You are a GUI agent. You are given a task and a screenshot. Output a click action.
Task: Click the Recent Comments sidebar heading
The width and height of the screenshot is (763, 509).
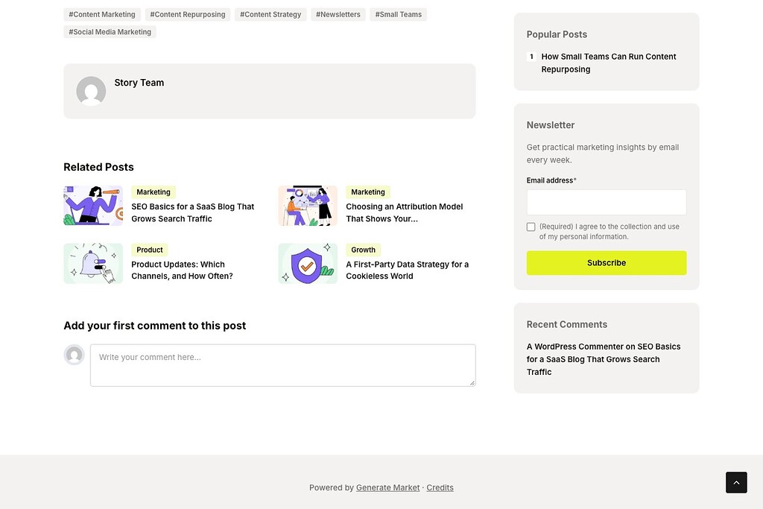567,325
